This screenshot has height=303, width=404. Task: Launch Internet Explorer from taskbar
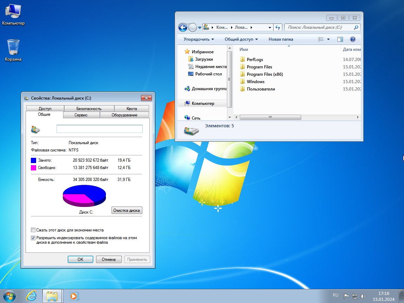pyautogui.click(x=32, y=296)
